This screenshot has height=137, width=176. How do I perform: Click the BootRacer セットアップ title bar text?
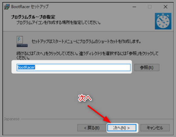pos(30,7)
